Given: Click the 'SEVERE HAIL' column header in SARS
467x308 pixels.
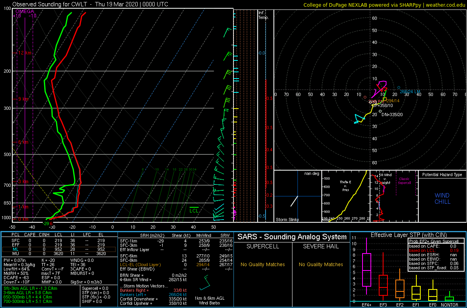Looking at the screenshot, I should 321,246.
